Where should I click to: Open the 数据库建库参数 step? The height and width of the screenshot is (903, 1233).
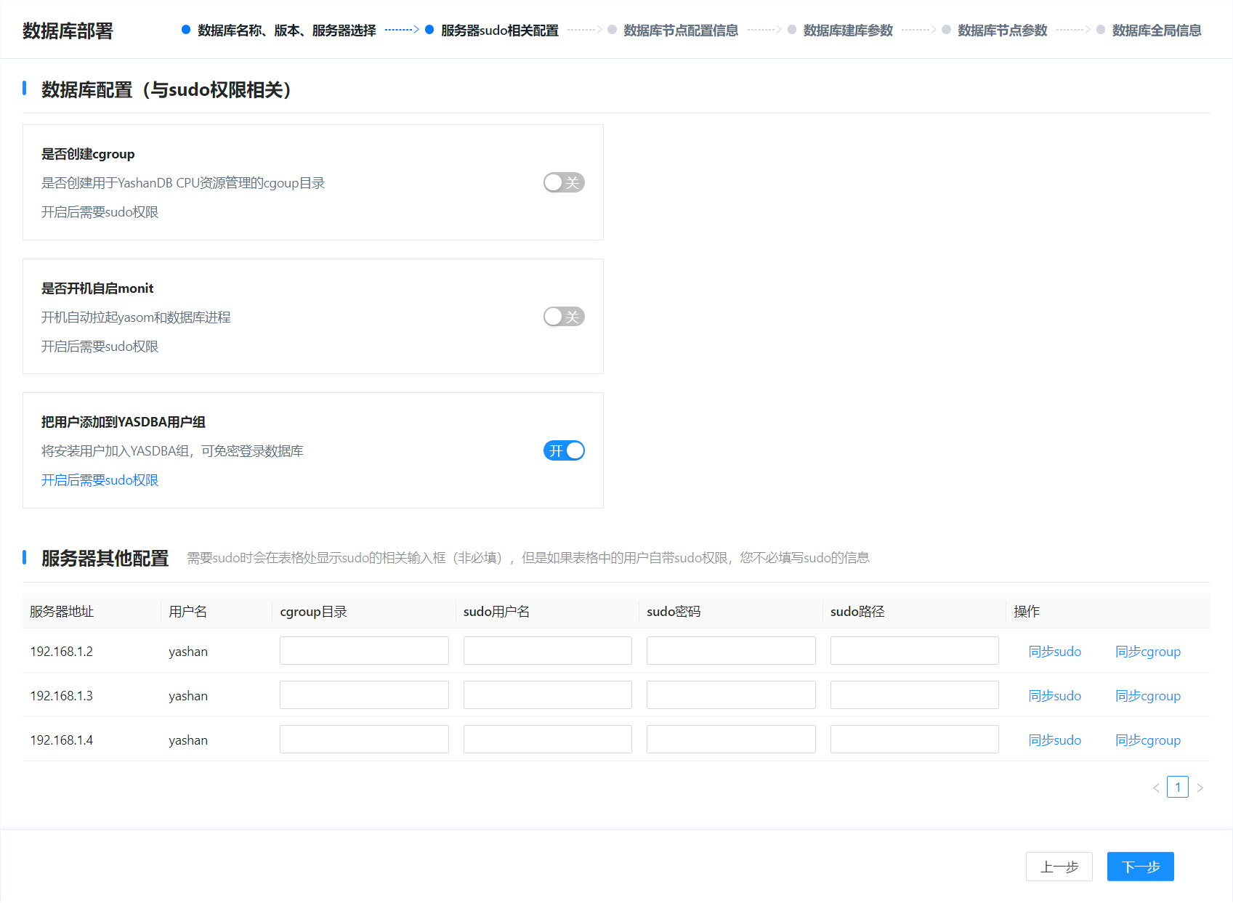point(847,31)
